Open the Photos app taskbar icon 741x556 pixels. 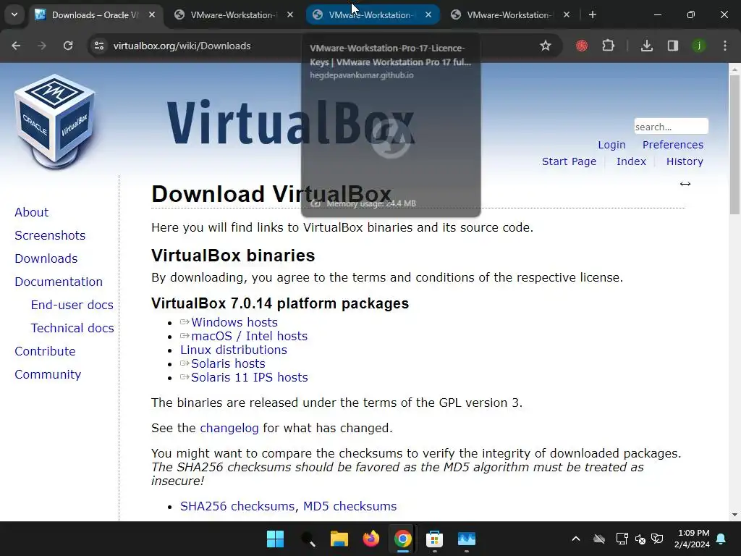pos(467,539)
